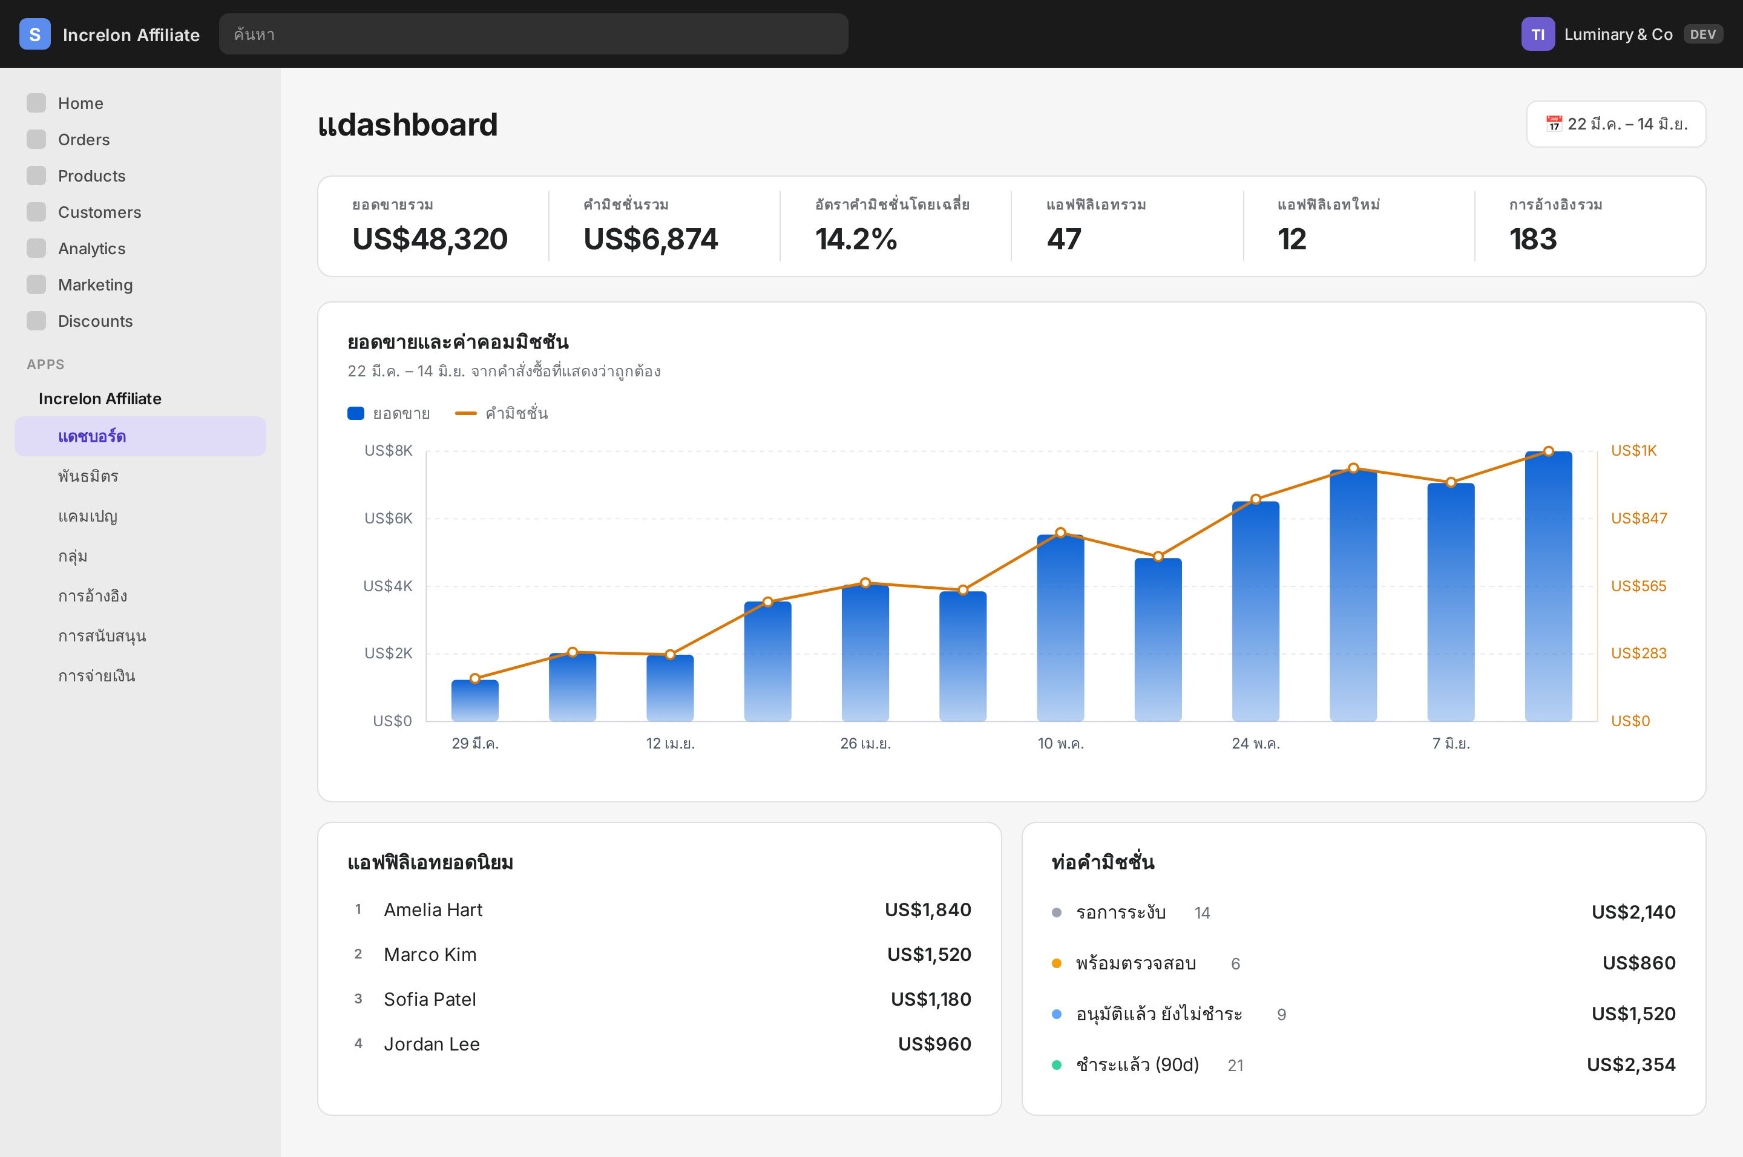Click the orange คำมิชชั่น legend line

coord(465,413)
